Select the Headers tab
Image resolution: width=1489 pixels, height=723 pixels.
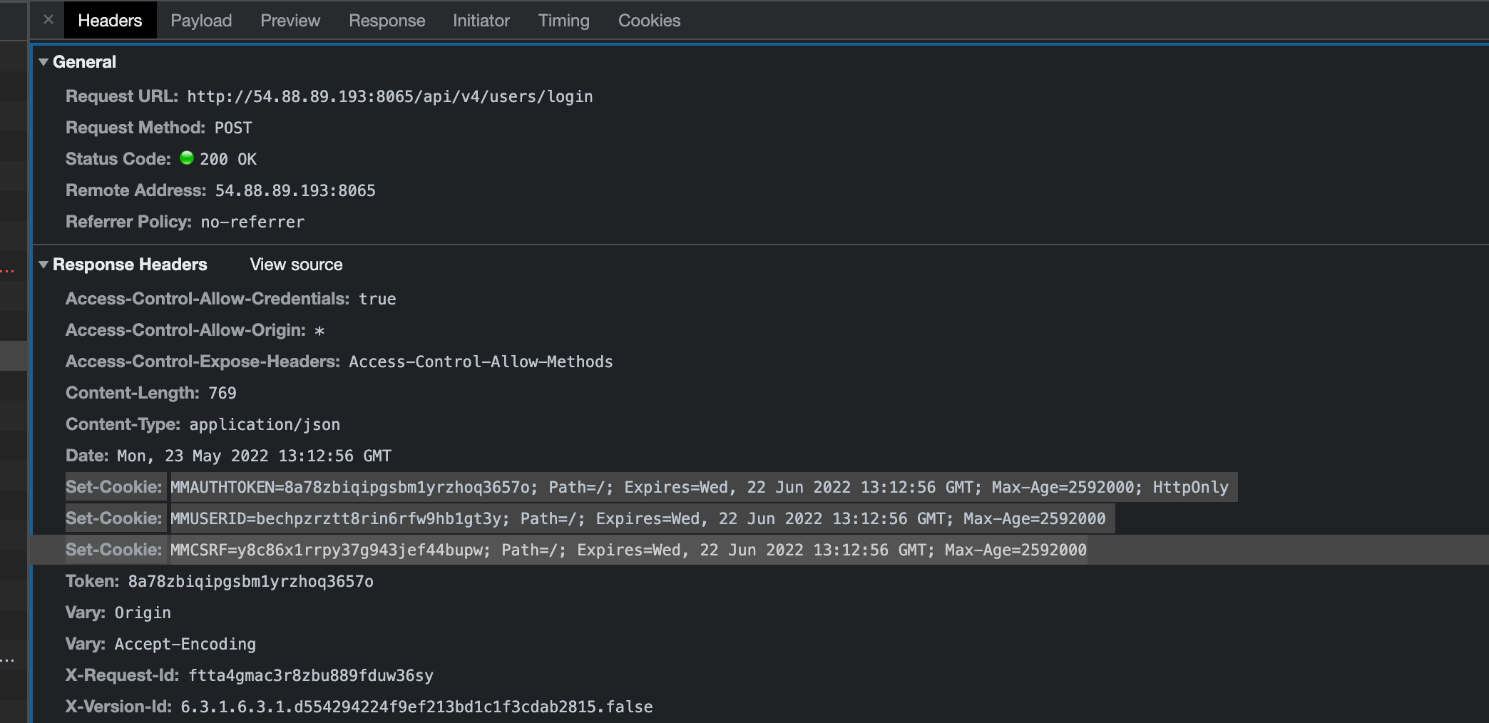[x=109, y=20]
